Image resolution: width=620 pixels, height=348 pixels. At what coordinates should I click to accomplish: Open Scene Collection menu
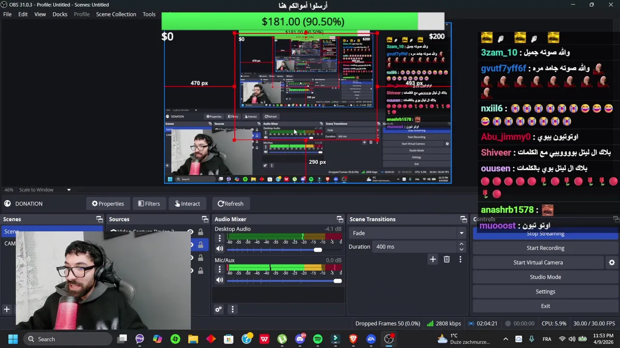(116, 14)
